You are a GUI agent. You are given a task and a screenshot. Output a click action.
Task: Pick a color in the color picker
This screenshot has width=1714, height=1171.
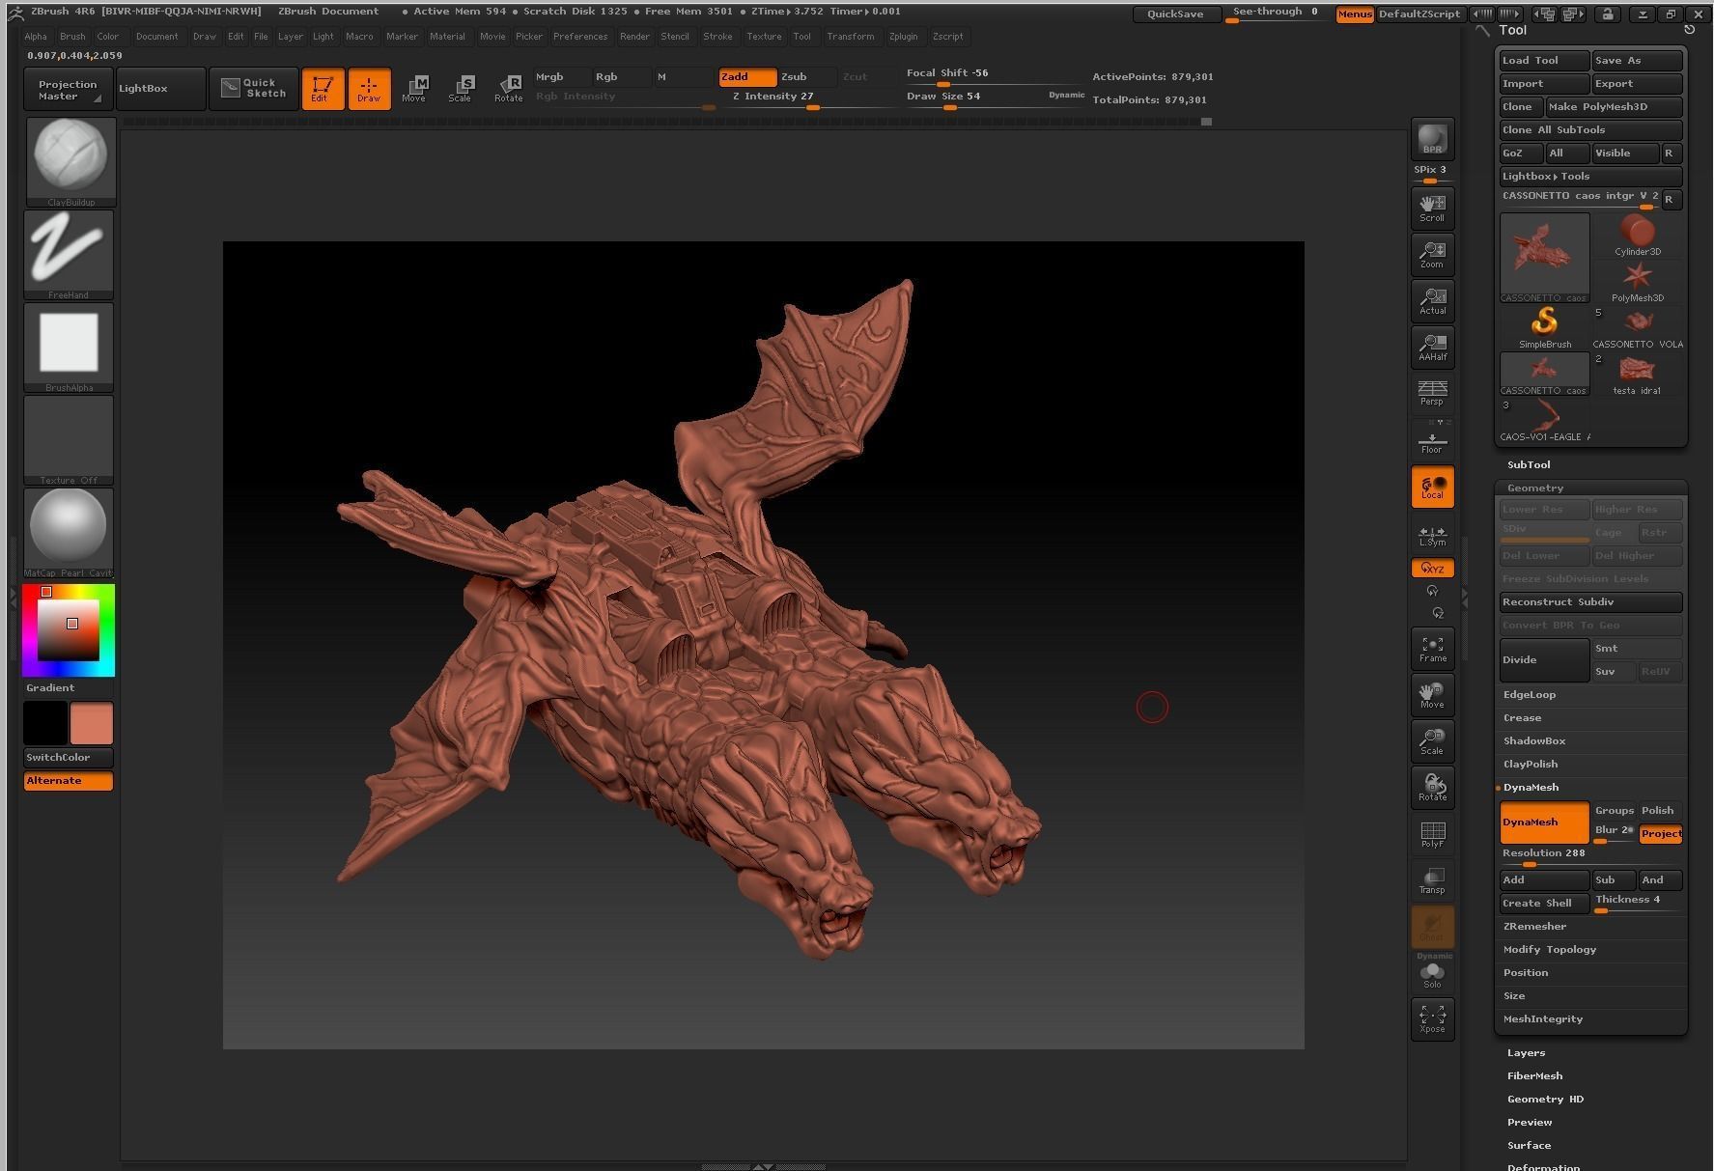[x=69, y=629]
